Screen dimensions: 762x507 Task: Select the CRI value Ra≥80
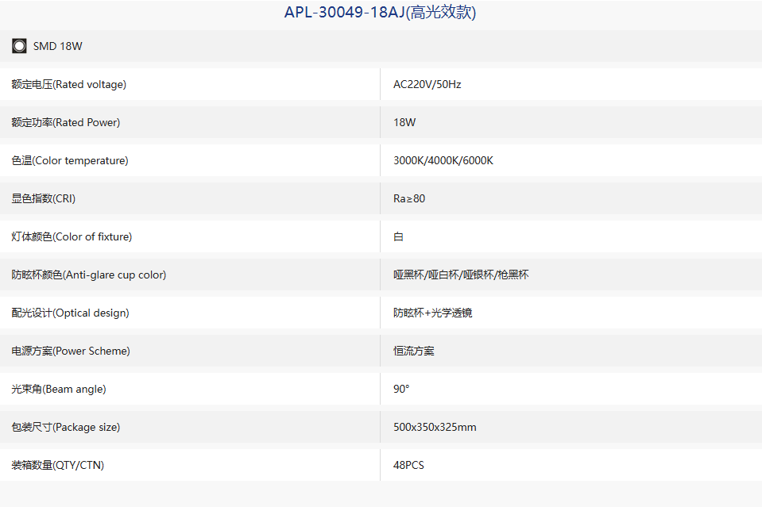point(409,198)
